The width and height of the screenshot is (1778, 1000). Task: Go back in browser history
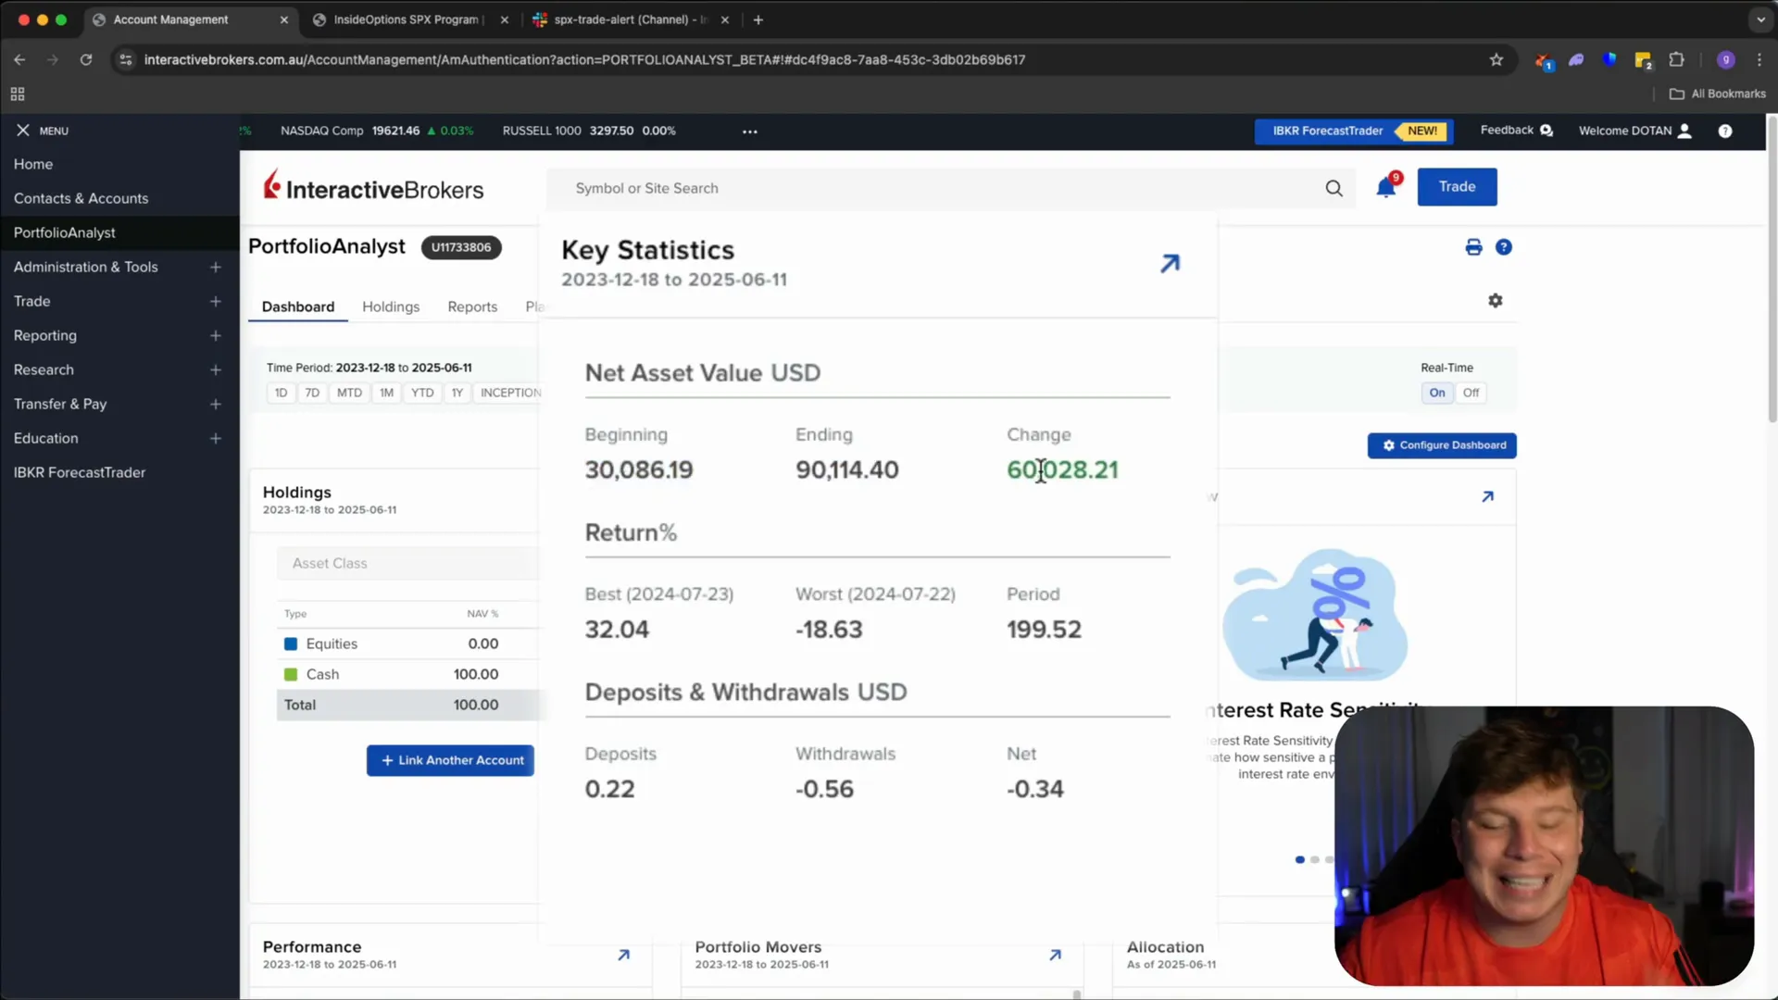pos(19,60)
